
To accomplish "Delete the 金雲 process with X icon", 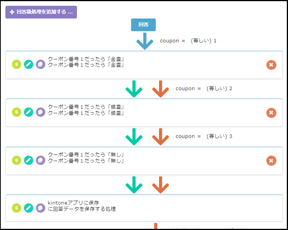I will tap(271, 65).
